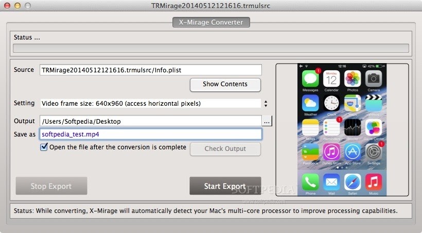The height and width of the screenshot is (233, 422).
Task: Toggle Open the file after conversion checkbox
Action: point(44,147)
